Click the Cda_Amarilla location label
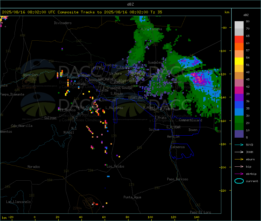 (x=22, y=126)
